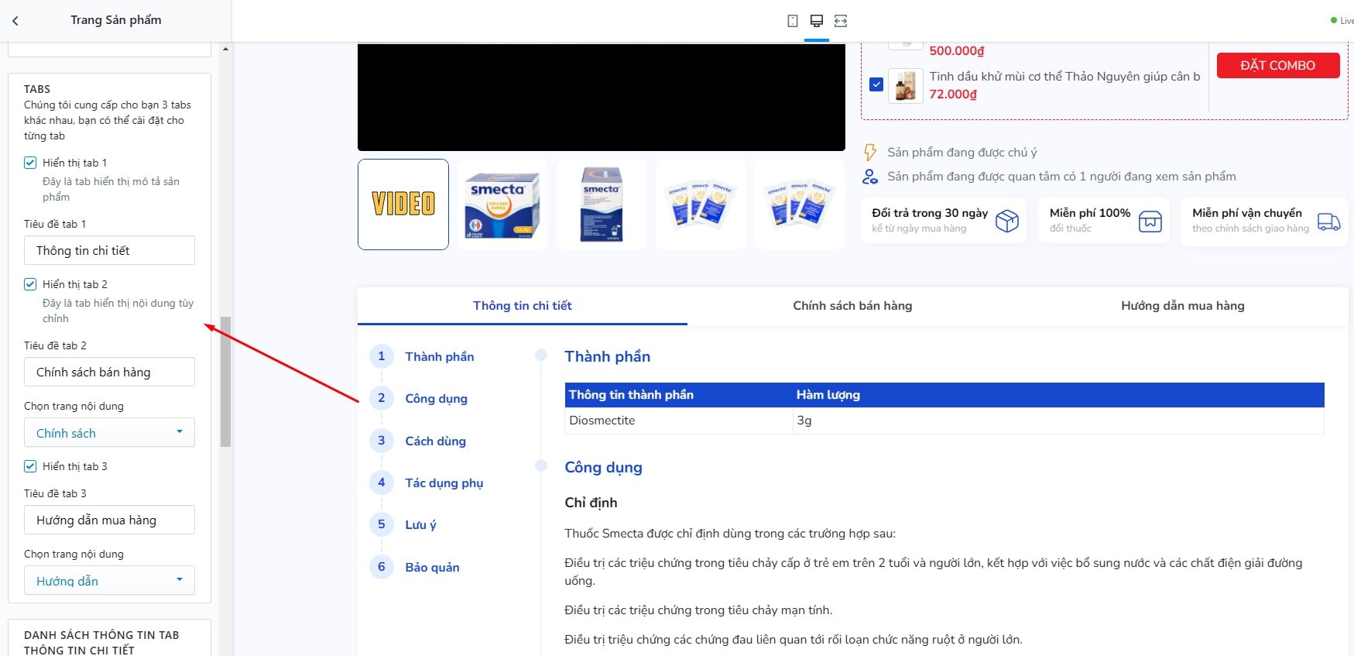Toggle the Hiển thị tab 2 checkbox
1354x656 pixels.
coord(30,284)
